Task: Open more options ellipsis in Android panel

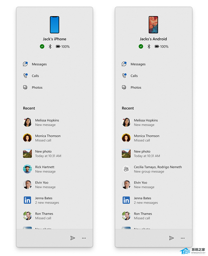Action: coord(183,238)
